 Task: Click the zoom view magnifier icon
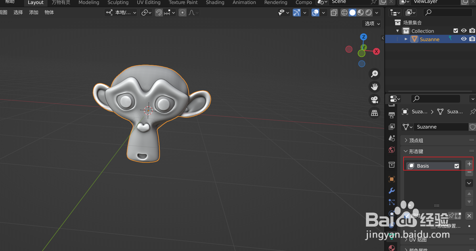[374, 74]
